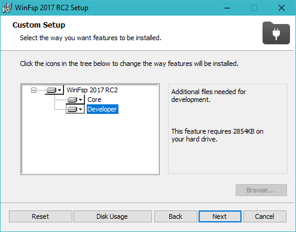Screen dimensions: 296x232
Task: Click the Reset button
Action: coord(41,216)
